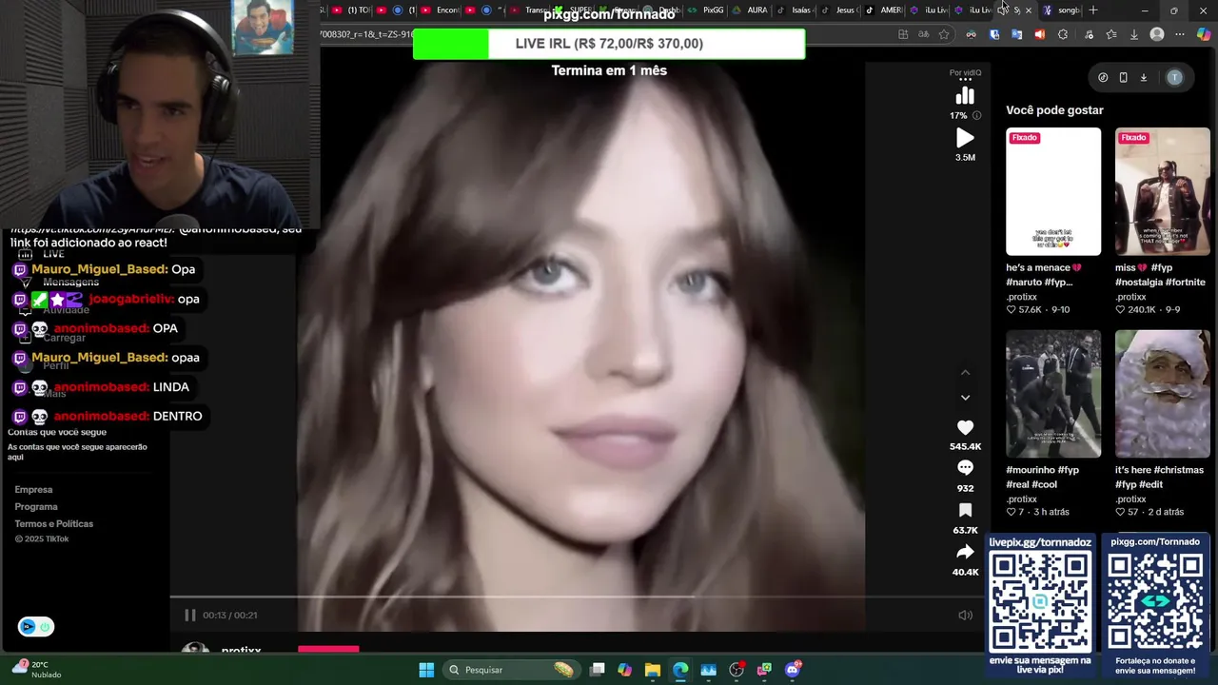Screen dimensions: 1218x685
Task: Click chat message 'DENTRO' from anonimobased
Action: tap(177, 417)
